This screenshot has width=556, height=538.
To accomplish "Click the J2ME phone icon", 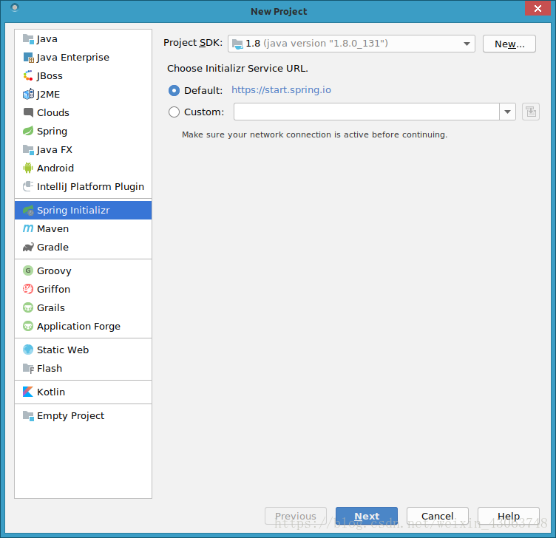I will click(28, 94).
